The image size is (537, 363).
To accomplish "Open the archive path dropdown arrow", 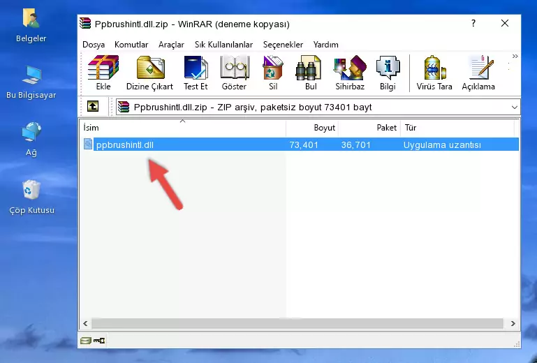I will (x=514, y=108).
